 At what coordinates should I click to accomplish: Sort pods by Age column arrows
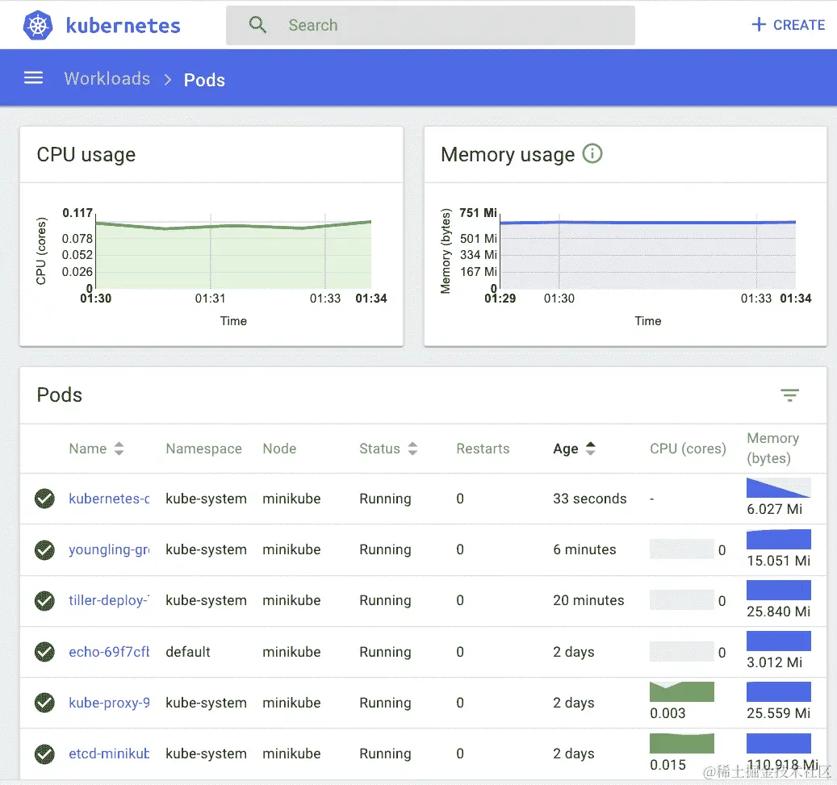590,449
